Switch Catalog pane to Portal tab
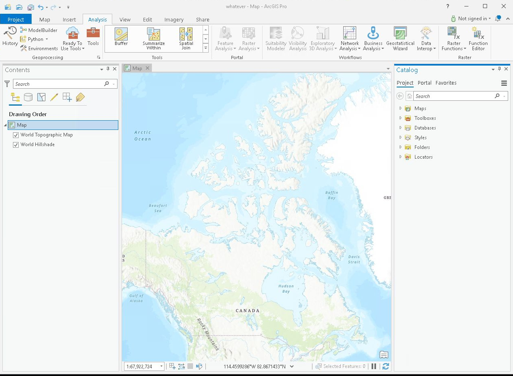Viewport: 513px width, 376px height. click(424, 83)
